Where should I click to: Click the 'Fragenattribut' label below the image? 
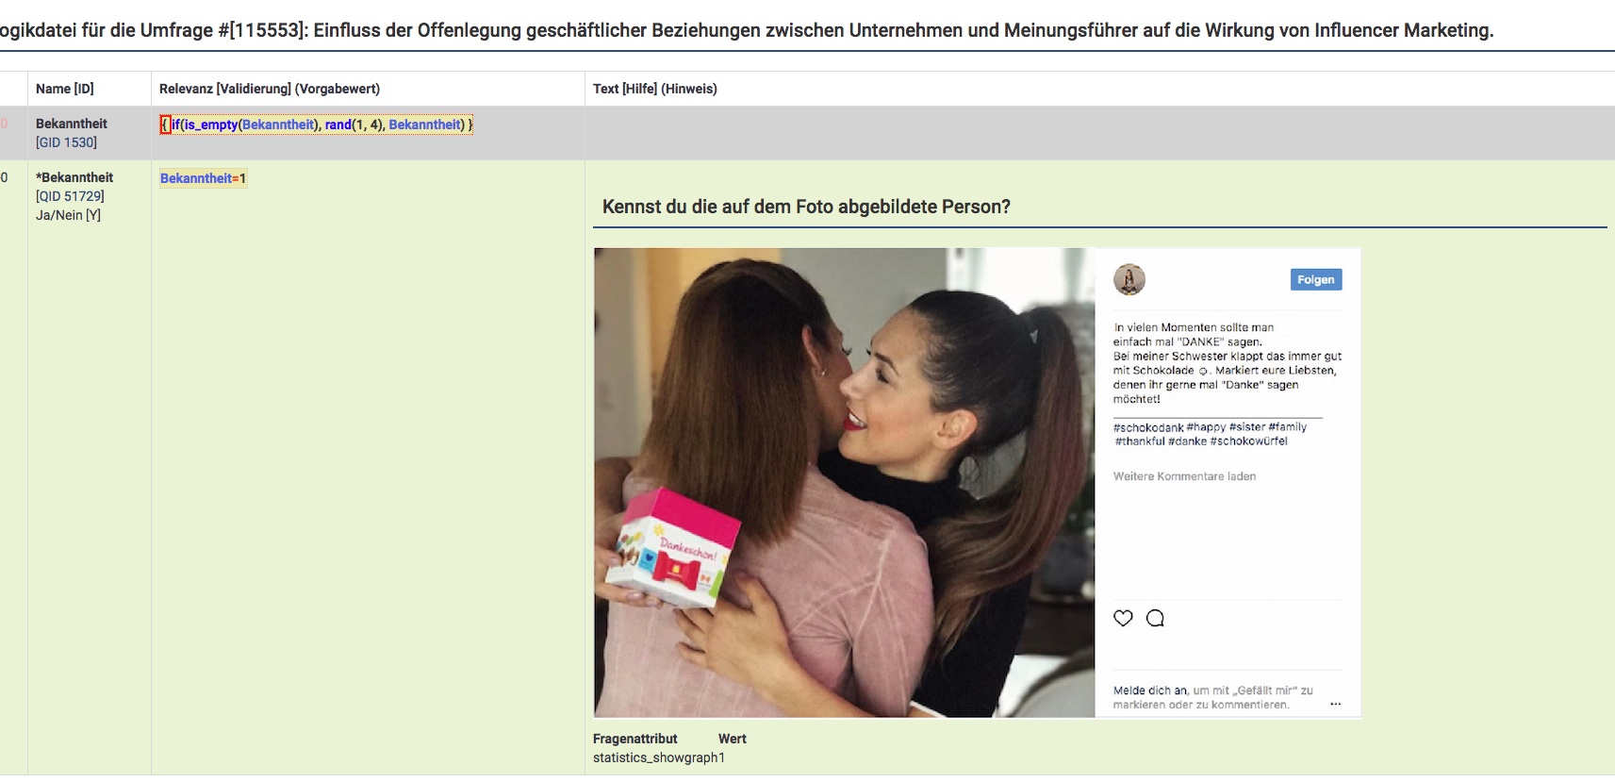point(635,739)
